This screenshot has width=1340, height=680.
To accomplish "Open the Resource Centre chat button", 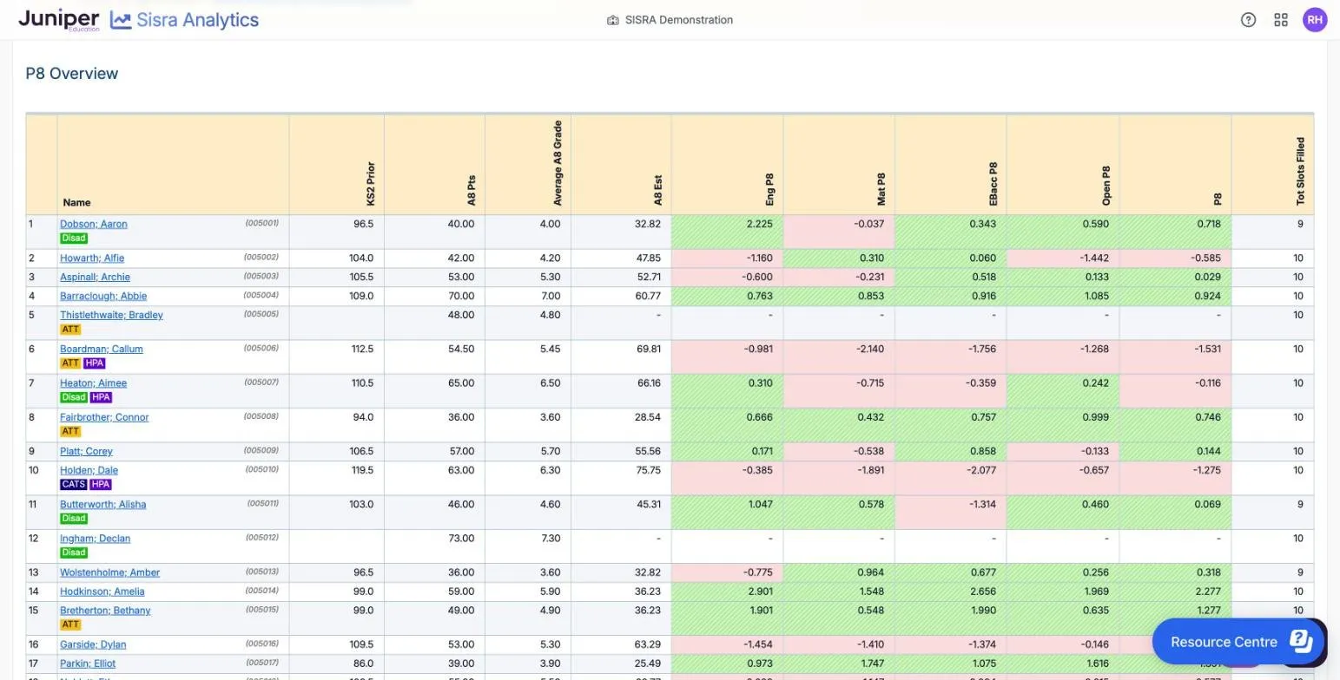I will 1239,642.
